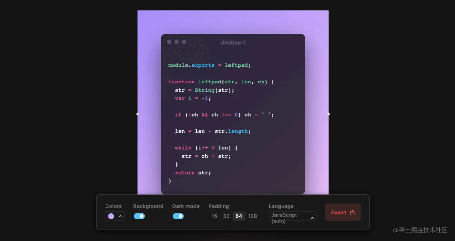The width and height of the screenshot is (455, 241).
Task: Click the 'str = String(str);' line
Action: tap(204, 90)
